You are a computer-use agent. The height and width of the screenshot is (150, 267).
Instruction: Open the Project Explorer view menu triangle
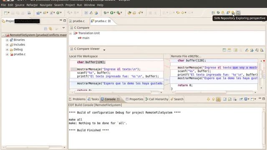(x=63, y=28)
